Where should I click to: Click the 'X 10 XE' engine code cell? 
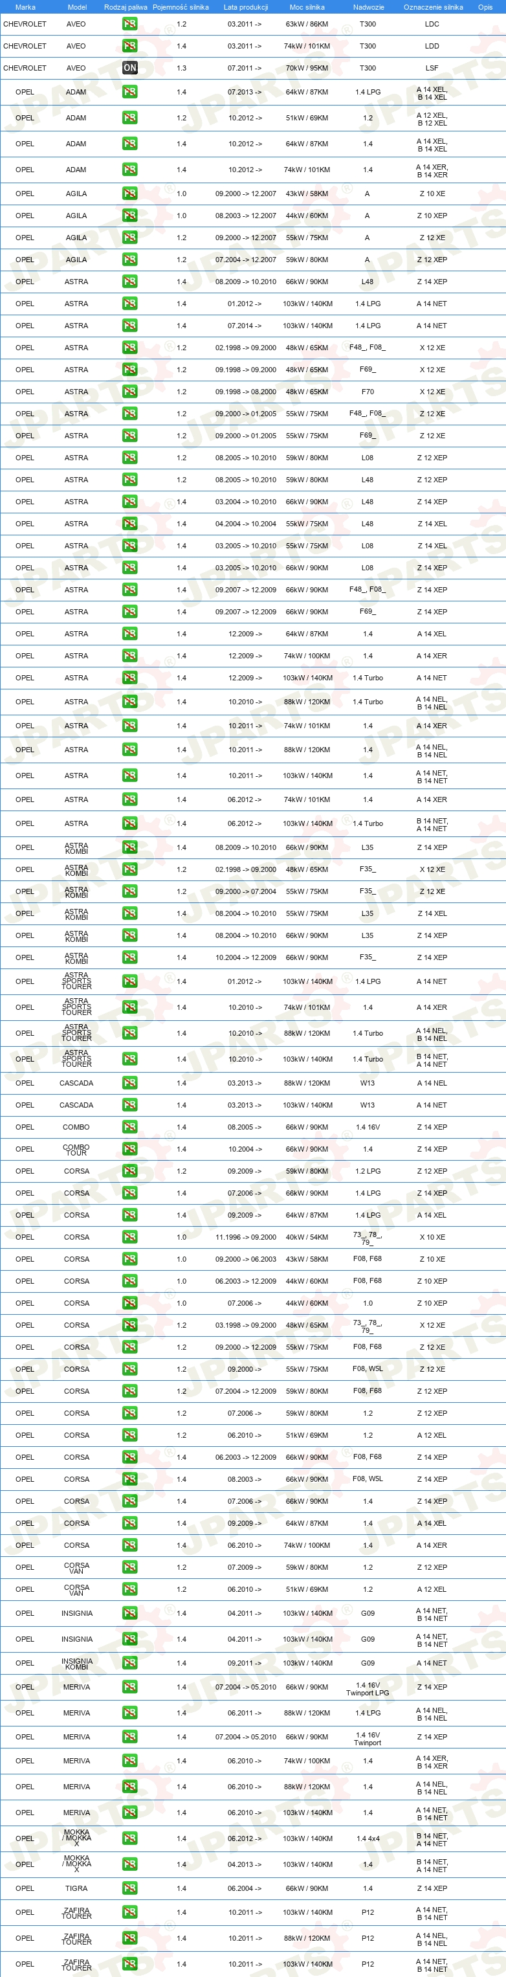click(432, 1237)
